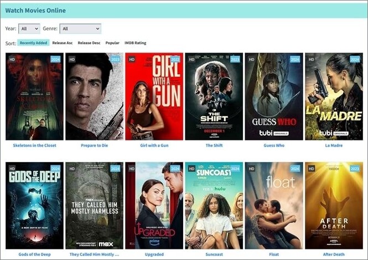Open the Suncoast movie poster
This screenshot has height=260, width=368.
pos(214,205)
